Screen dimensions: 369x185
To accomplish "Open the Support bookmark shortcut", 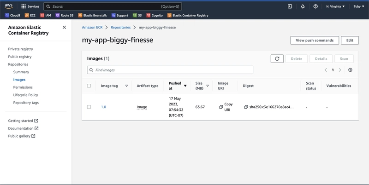I will (120, 15).
